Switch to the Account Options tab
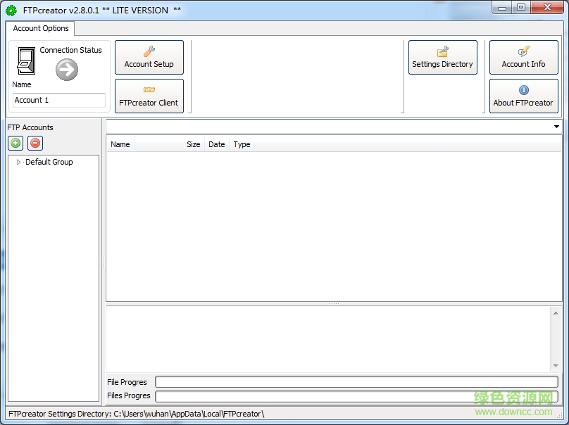 point(40,29)
